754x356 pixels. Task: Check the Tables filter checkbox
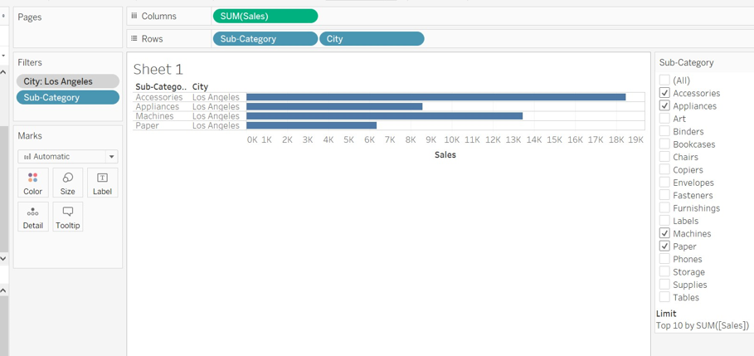[664, 297]
